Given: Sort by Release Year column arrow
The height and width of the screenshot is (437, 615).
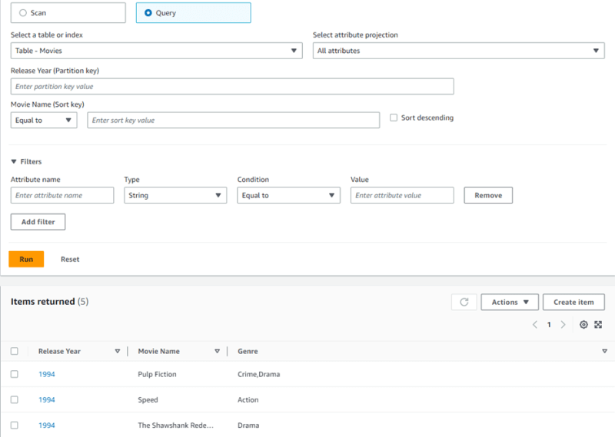Looking at the screenshot, I should (118, 351).
